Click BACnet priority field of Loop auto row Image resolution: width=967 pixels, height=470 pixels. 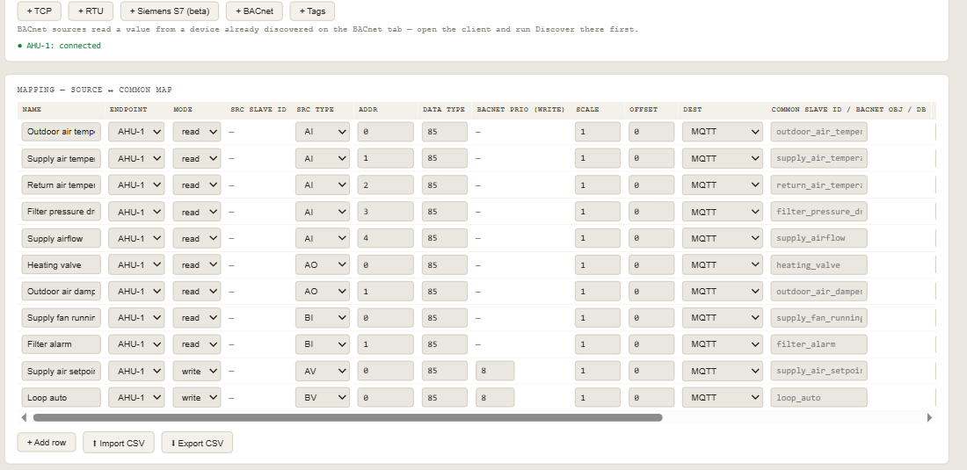click(495, 397)
